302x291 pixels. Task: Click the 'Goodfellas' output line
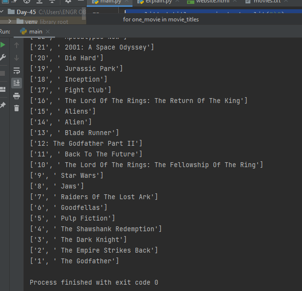68,207
